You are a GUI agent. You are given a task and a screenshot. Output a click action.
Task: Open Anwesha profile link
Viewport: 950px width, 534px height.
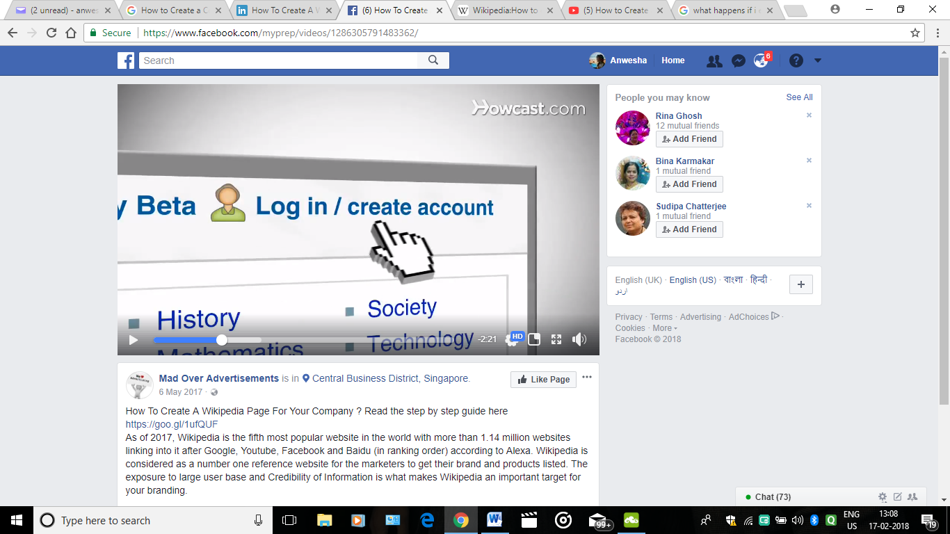click(618, 60)
